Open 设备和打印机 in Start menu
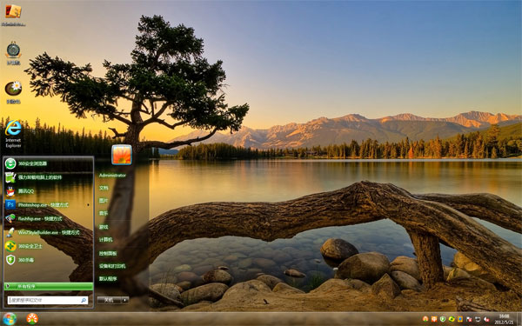522x326 pixels. point(112,266)
